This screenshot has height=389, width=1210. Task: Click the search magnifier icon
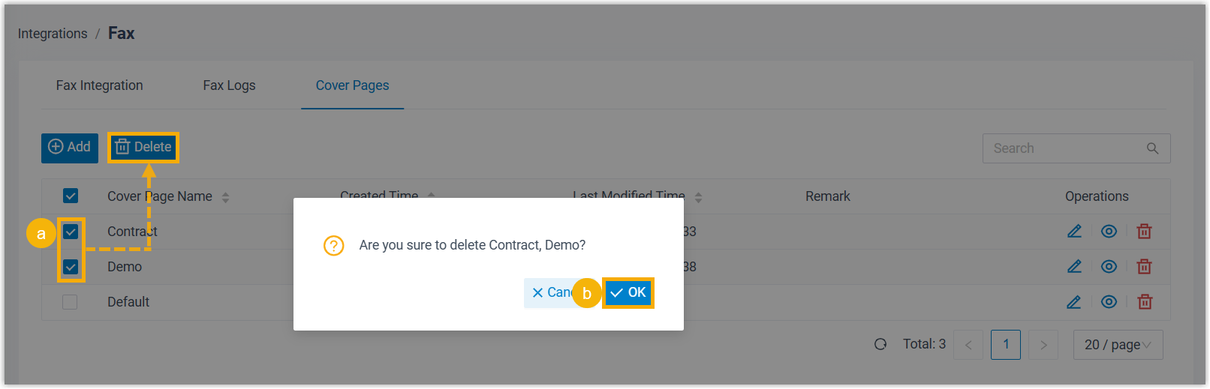(1152, 148)
